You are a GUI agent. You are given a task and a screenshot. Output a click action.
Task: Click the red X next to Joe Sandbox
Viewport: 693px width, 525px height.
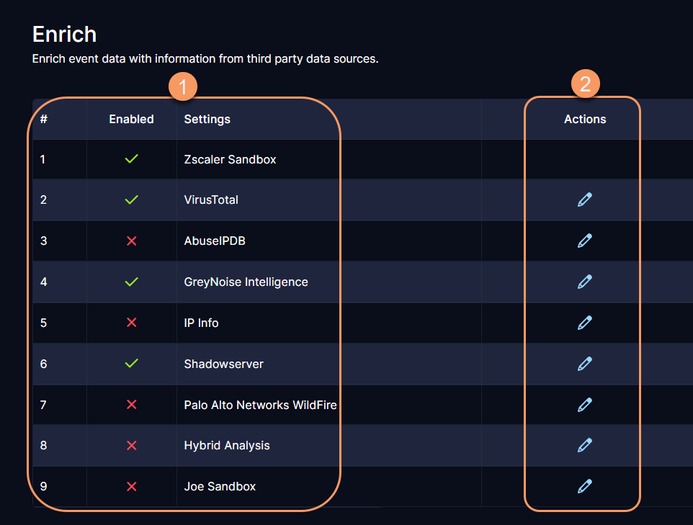pos(131,486)
